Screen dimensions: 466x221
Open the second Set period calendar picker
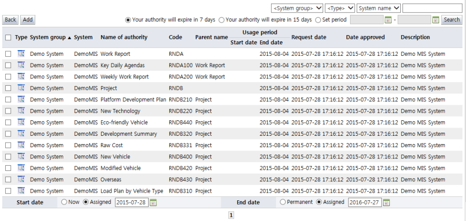pyautogui.click(x=435, y=20)
